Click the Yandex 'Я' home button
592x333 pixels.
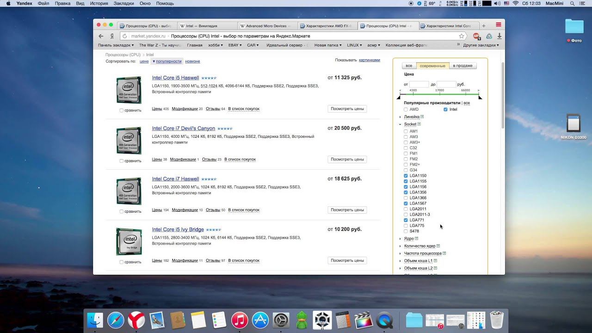point(112,36)
